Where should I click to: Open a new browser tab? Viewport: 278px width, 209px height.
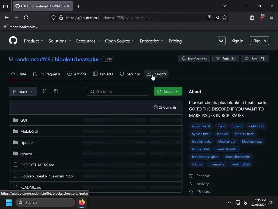[78, 6]
